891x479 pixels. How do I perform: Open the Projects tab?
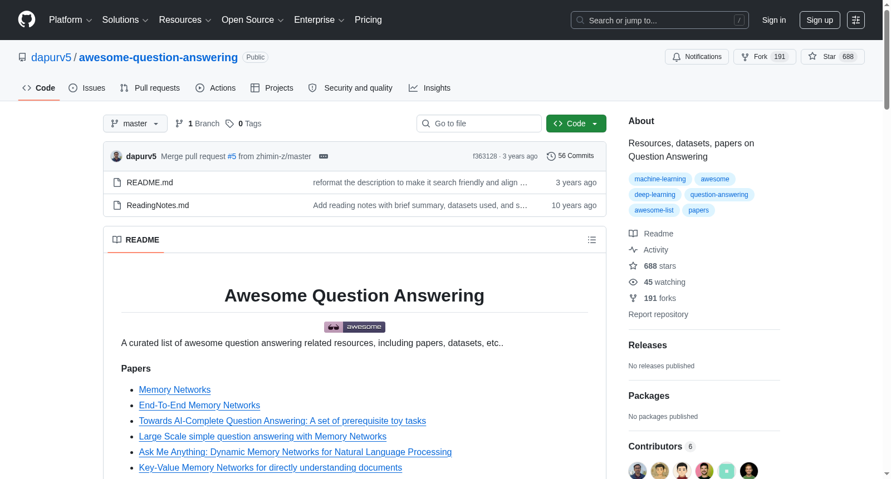click(x=272, y=88)
